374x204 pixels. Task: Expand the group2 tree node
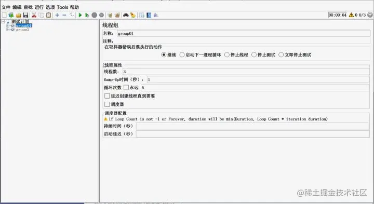pos(8,30)
